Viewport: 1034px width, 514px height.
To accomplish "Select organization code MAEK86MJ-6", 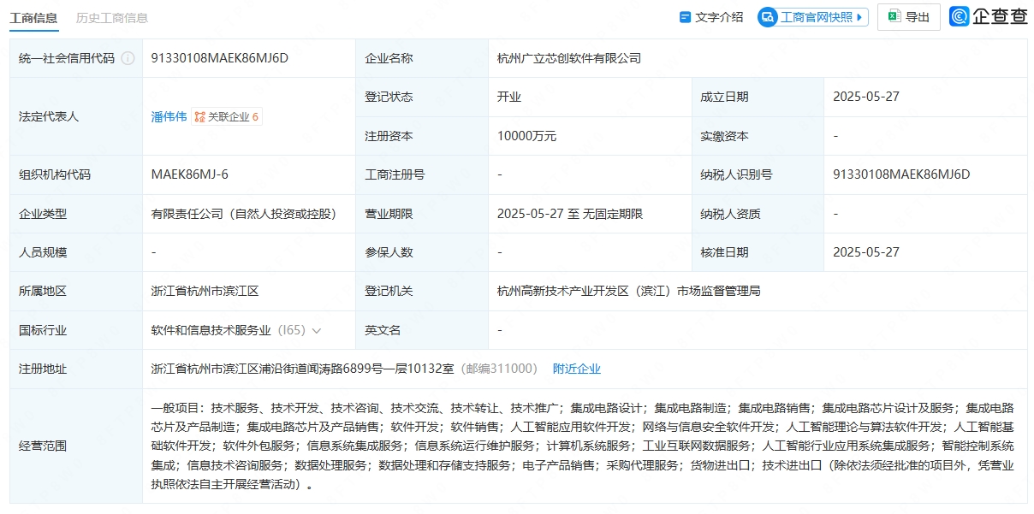I will pos(189,174).
